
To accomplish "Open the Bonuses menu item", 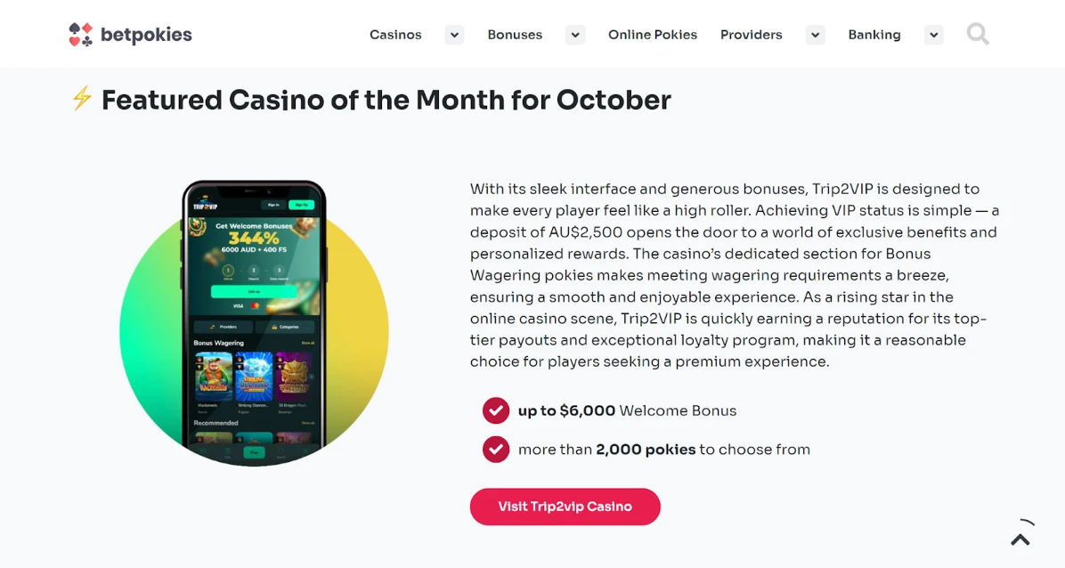I will 515,35.
